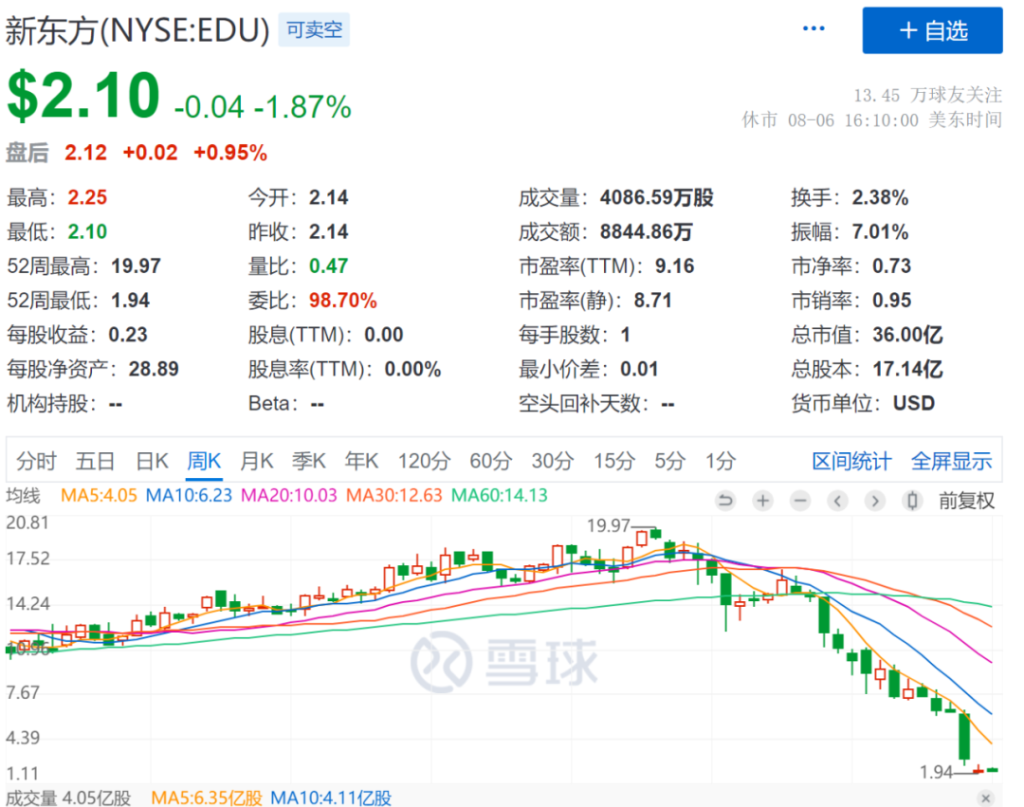This screenshot has width=1024, height=807.
Task: Click the 每股净资产 value 28.89
Action: [x=154, y=369]
